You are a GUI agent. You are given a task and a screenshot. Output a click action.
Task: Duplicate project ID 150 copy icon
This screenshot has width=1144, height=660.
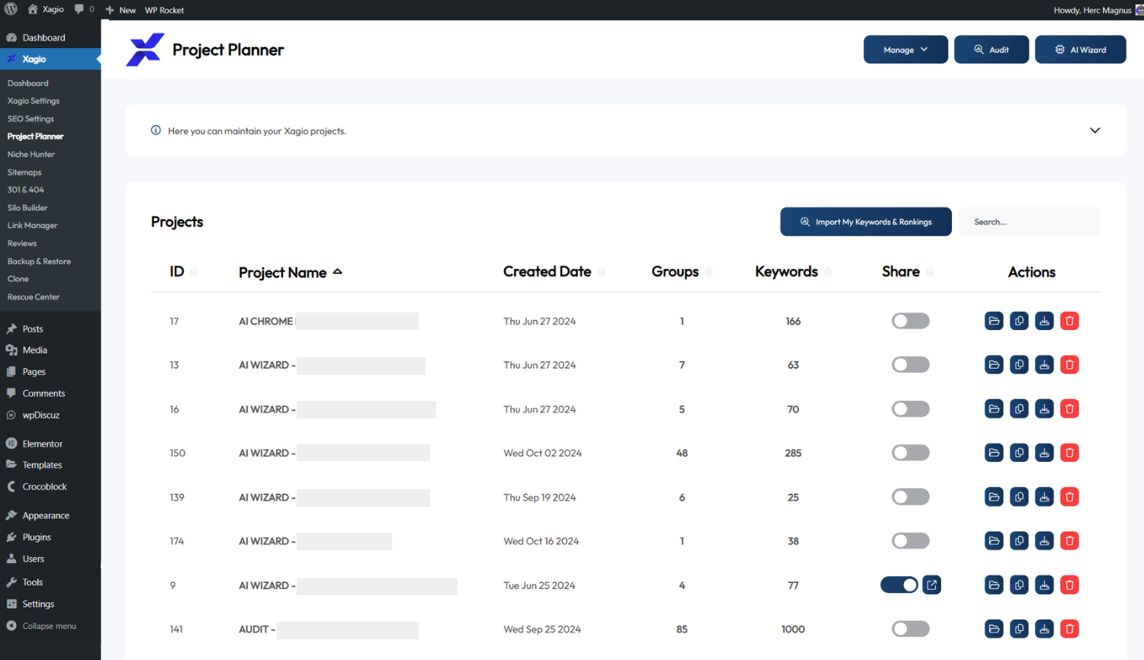(1019, 453)
